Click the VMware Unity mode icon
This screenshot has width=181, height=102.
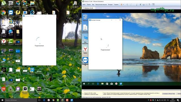point(149,5)
